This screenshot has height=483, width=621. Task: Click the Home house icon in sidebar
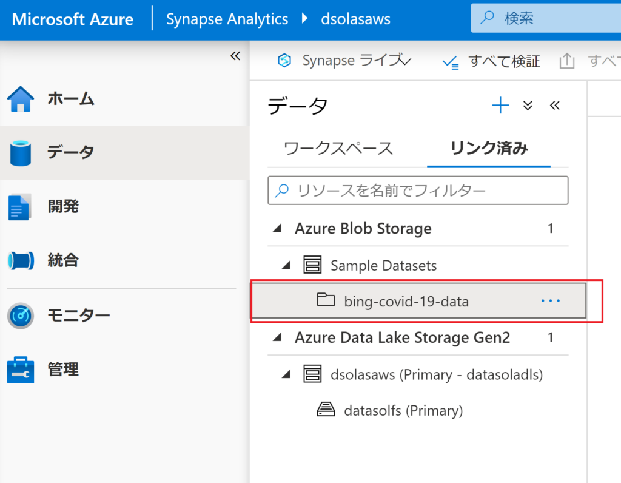(21, 99)
